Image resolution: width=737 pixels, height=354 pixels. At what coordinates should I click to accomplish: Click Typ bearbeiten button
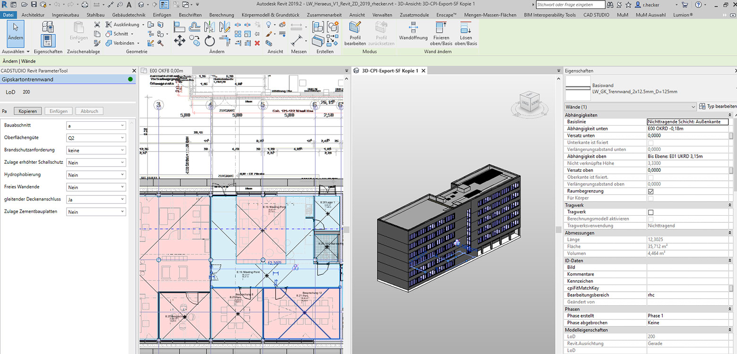(x=717, y=107)
